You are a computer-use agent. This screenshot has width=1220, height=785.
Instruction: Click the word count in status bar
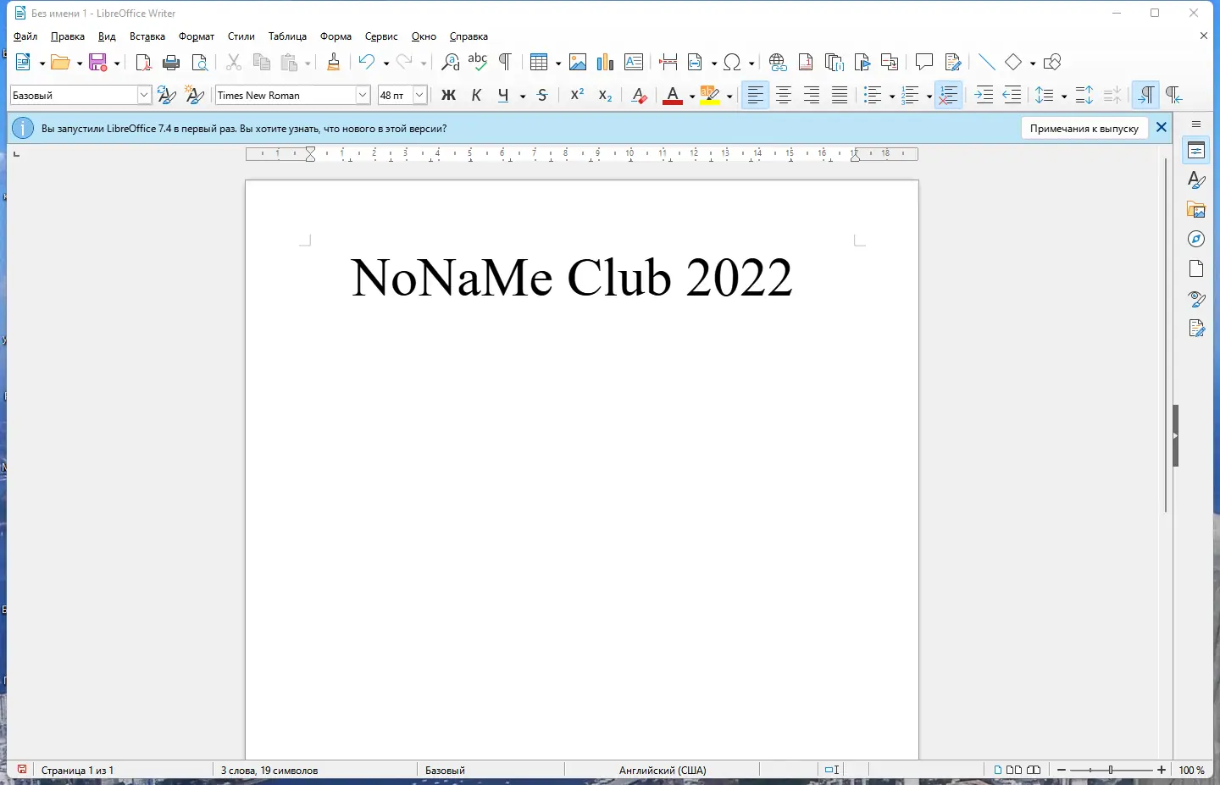pos(268,771)
